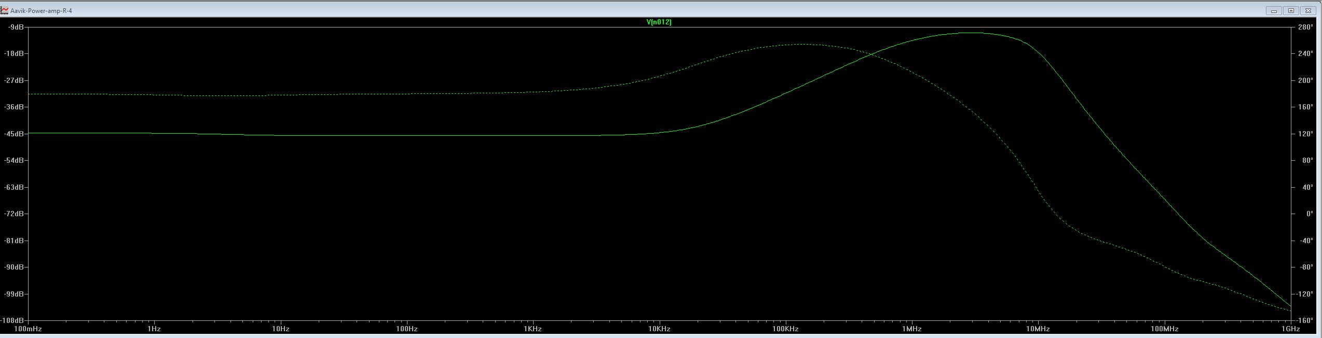Click the 0° phase axis label
This screenshot has height=338, width=1322.
[x=1309, y=214]
